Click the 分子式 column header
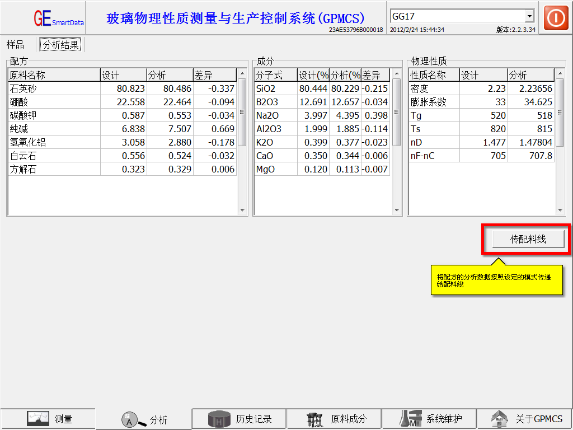This screenshot has width=573, height=430. (276, 75)
